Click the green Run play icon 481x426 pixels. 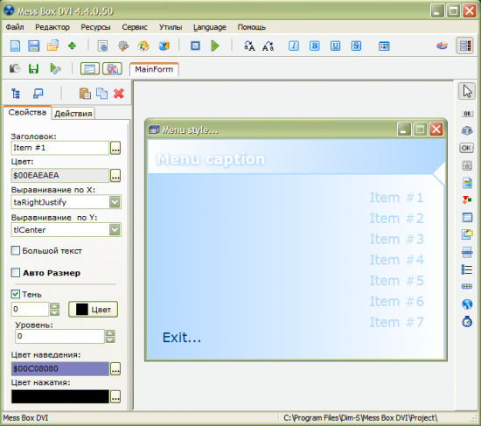click(215, 46)
